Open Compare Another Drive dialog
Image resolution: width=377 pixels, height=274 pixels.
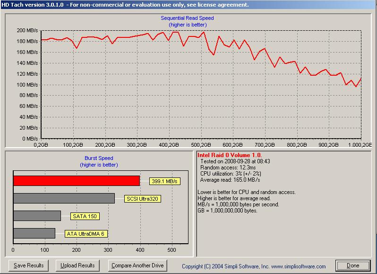(x=137, y=265)
